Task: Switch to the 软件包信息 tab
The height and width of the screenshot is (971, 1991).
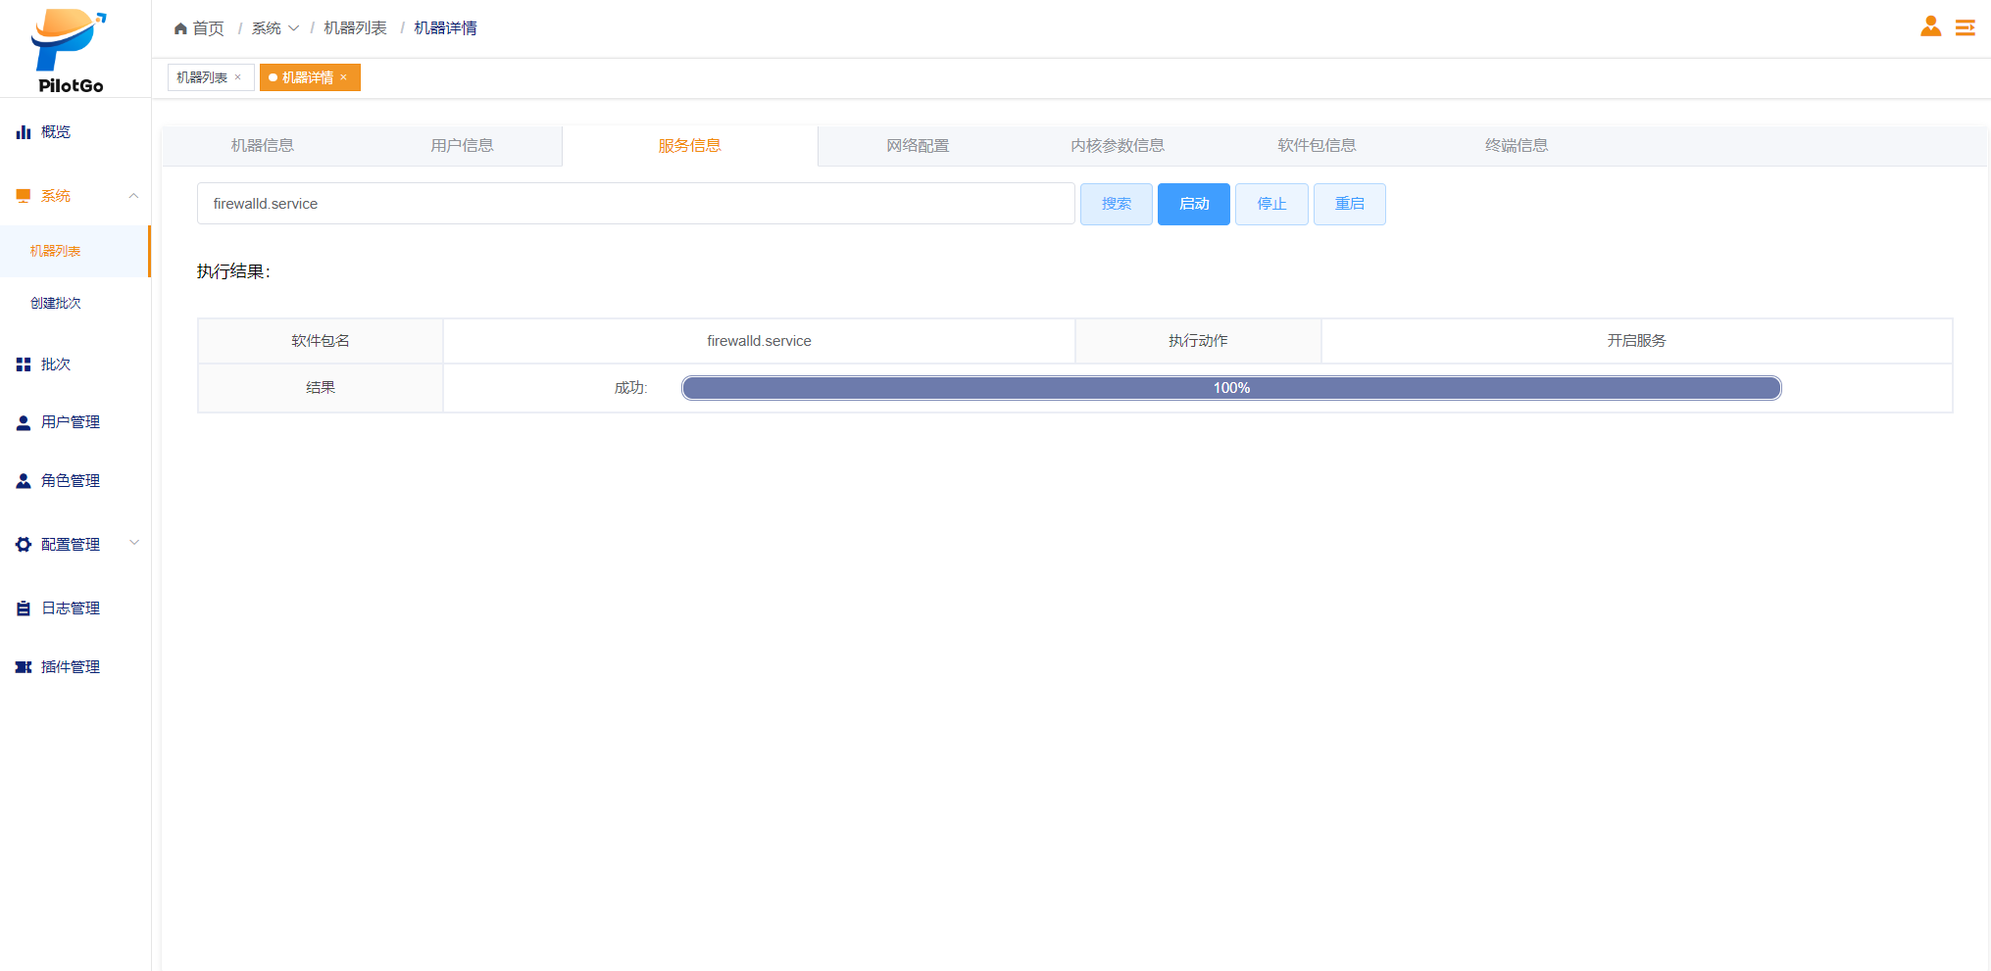Action: coord(1316,146)
